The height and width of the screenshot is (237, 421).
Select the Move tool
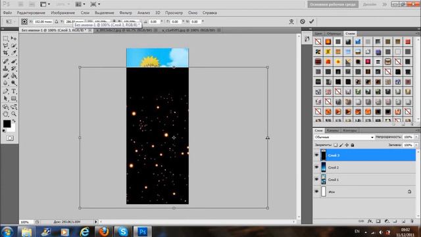(x=14, y=39)
